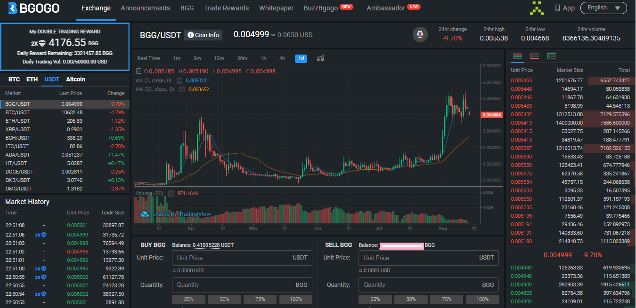Click the green pixel avatar icon
This screenshot has height=308, width=636.
coord(537,8)
